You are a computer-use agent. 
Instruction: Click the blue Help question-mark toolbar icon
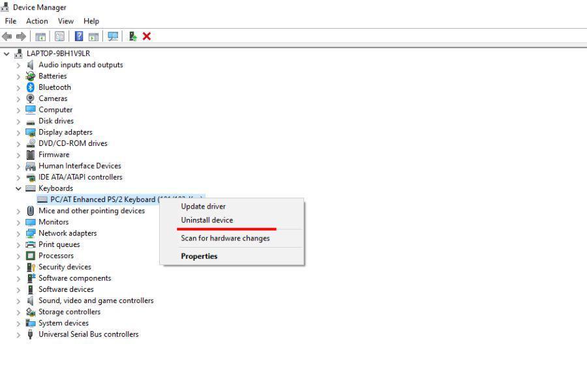(79, 36)
